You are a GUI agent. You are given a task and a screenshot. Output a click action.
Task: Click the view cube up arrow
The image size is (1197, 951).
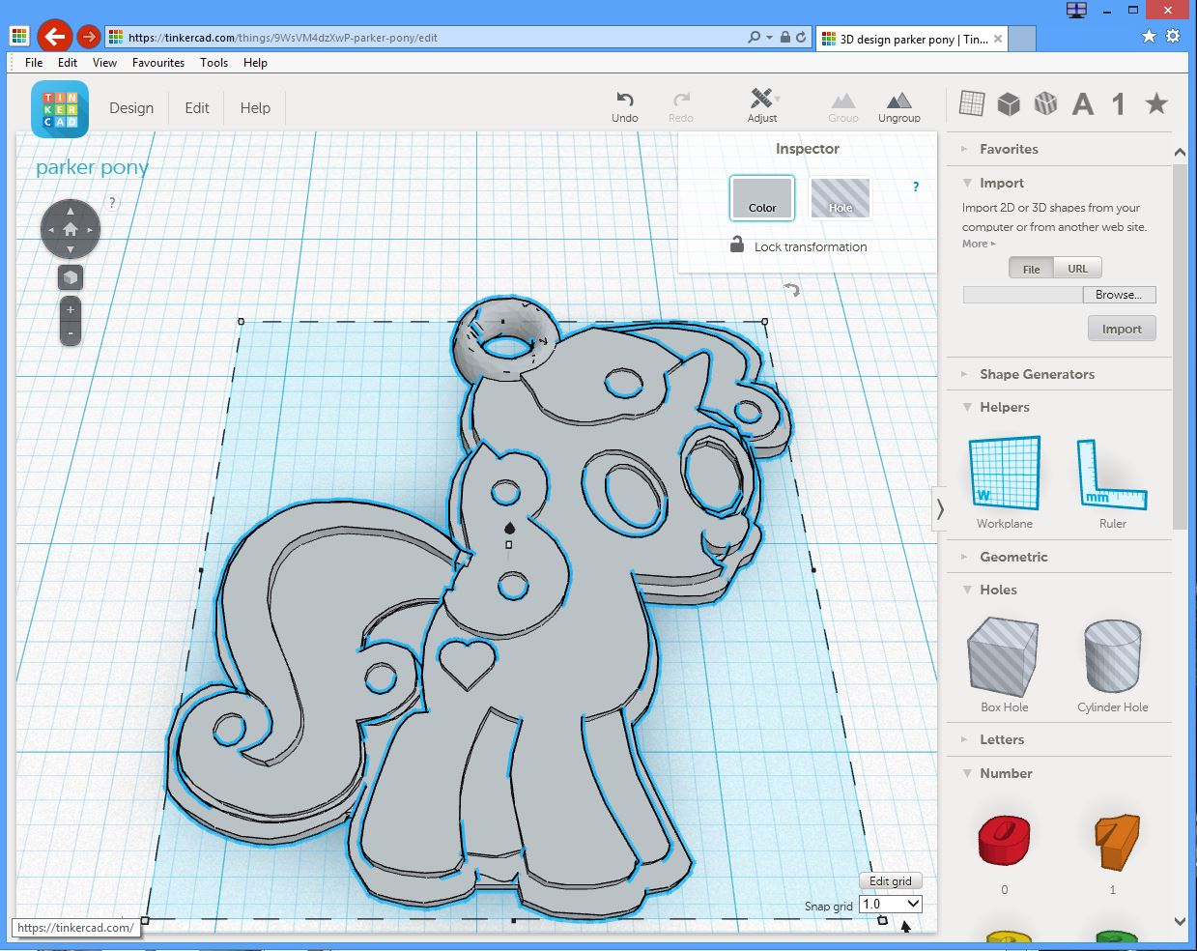coord(70,210)
